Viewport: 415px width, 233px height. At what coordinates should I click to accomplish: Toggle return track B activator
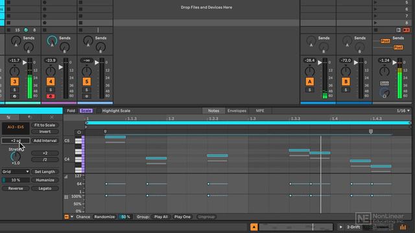(346, 82)
